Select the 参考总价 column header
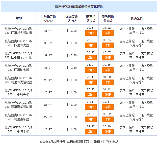The image size is (158, 149). (x=108, y=18)
